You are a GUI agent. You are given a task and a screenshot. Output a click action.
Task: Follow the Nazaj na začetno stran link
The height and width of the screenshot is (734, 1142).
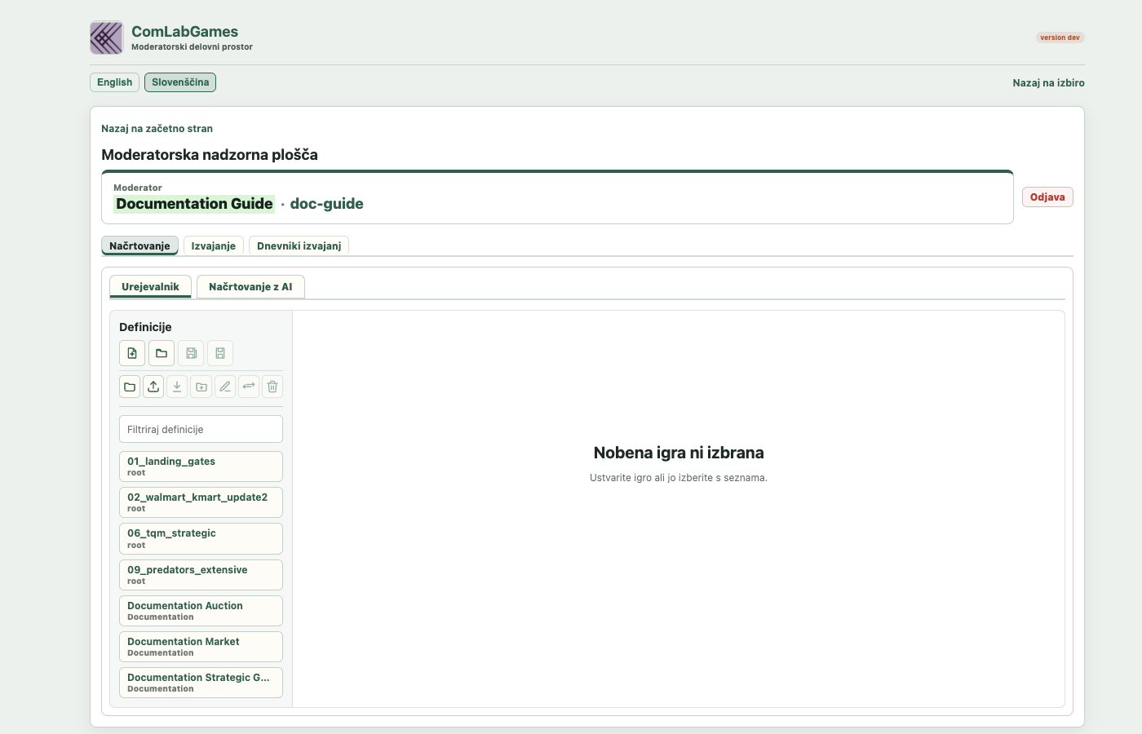[x=157, y=128]
